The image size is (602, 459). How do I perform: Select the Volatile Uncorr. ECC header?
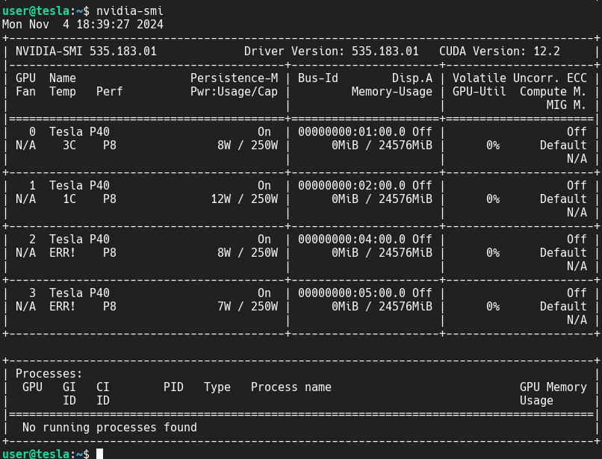519,78
